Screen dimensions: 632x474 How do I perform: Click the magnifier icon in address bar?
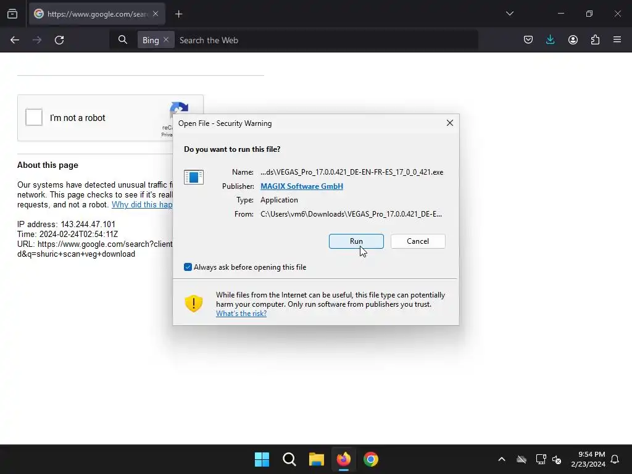[123, 40]
